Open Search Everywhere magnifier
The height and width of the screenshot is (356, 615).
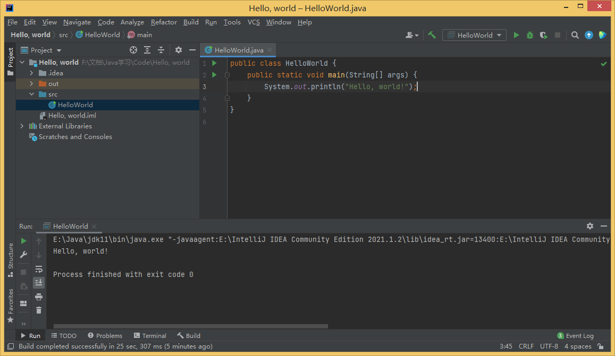575,35
